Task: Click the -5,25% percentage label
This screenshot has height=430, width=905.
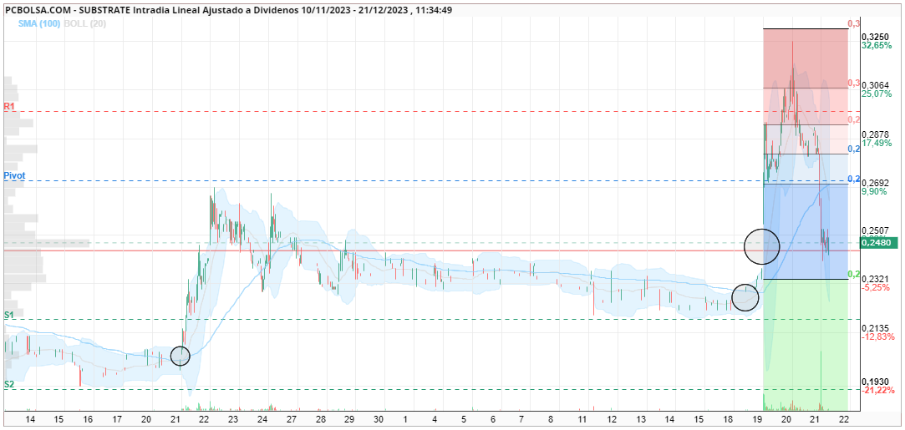Action: coord(874,287)
